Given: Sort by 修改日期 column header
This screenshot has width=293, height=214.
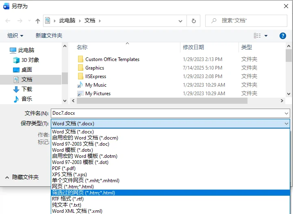Looking at the screenshot, I should pyautogui.click(x=193, y=47).
